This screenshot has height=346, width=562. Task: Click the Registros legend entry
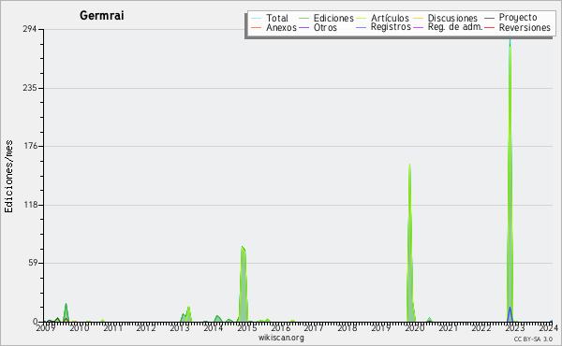[383, 27]
